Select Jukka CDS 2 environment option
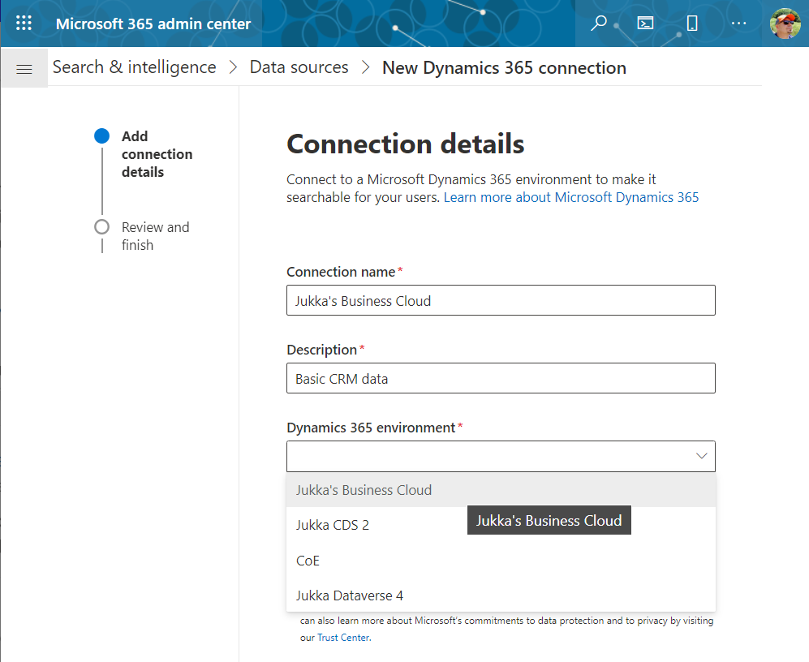This screenshot has height=662, width=809. (x=501, y=525)
